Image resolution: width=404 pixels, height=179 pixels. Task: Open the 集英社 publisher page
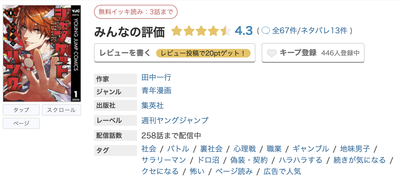pyautogui.click(x=152, y=105)
